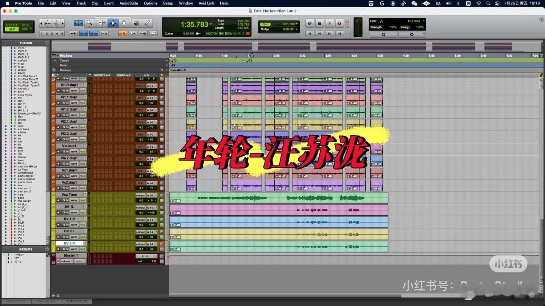This screenshot has width=545, height=306.
Task: Expand the Tempo ruler editor
Action: 55,60
